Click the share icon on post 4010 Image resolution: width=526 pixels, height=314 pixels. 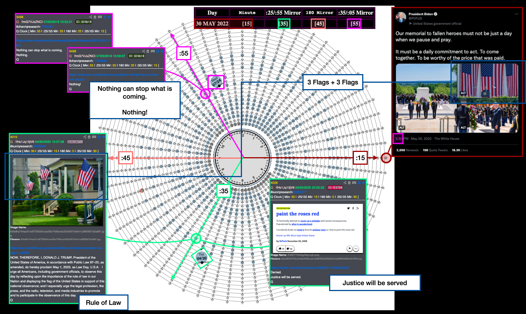click(85, 137)
